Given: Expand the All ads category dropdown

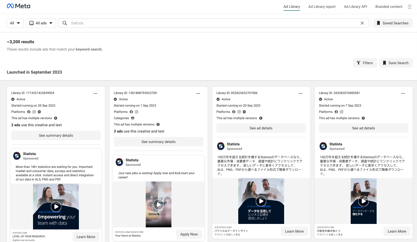Looking at the screenshot, I should [41, 23].
